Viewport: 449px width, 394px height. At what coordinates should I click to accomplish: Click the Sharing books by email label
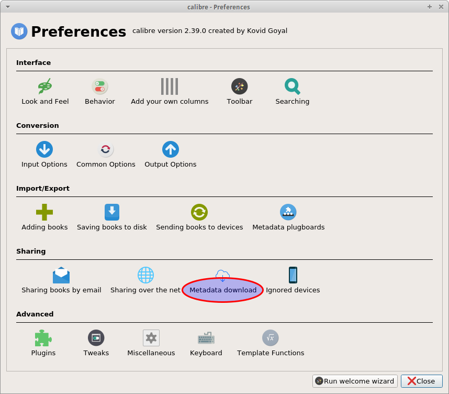(x=61, y=290)
